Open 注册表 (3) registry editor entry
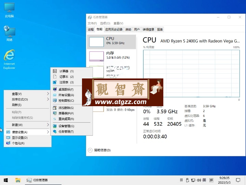 [x=71, y=82]
